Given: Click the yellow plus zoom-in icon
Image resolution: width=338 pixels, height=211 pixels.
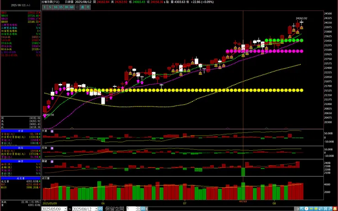Looking at the screenshot, I should tap(316, 209).
